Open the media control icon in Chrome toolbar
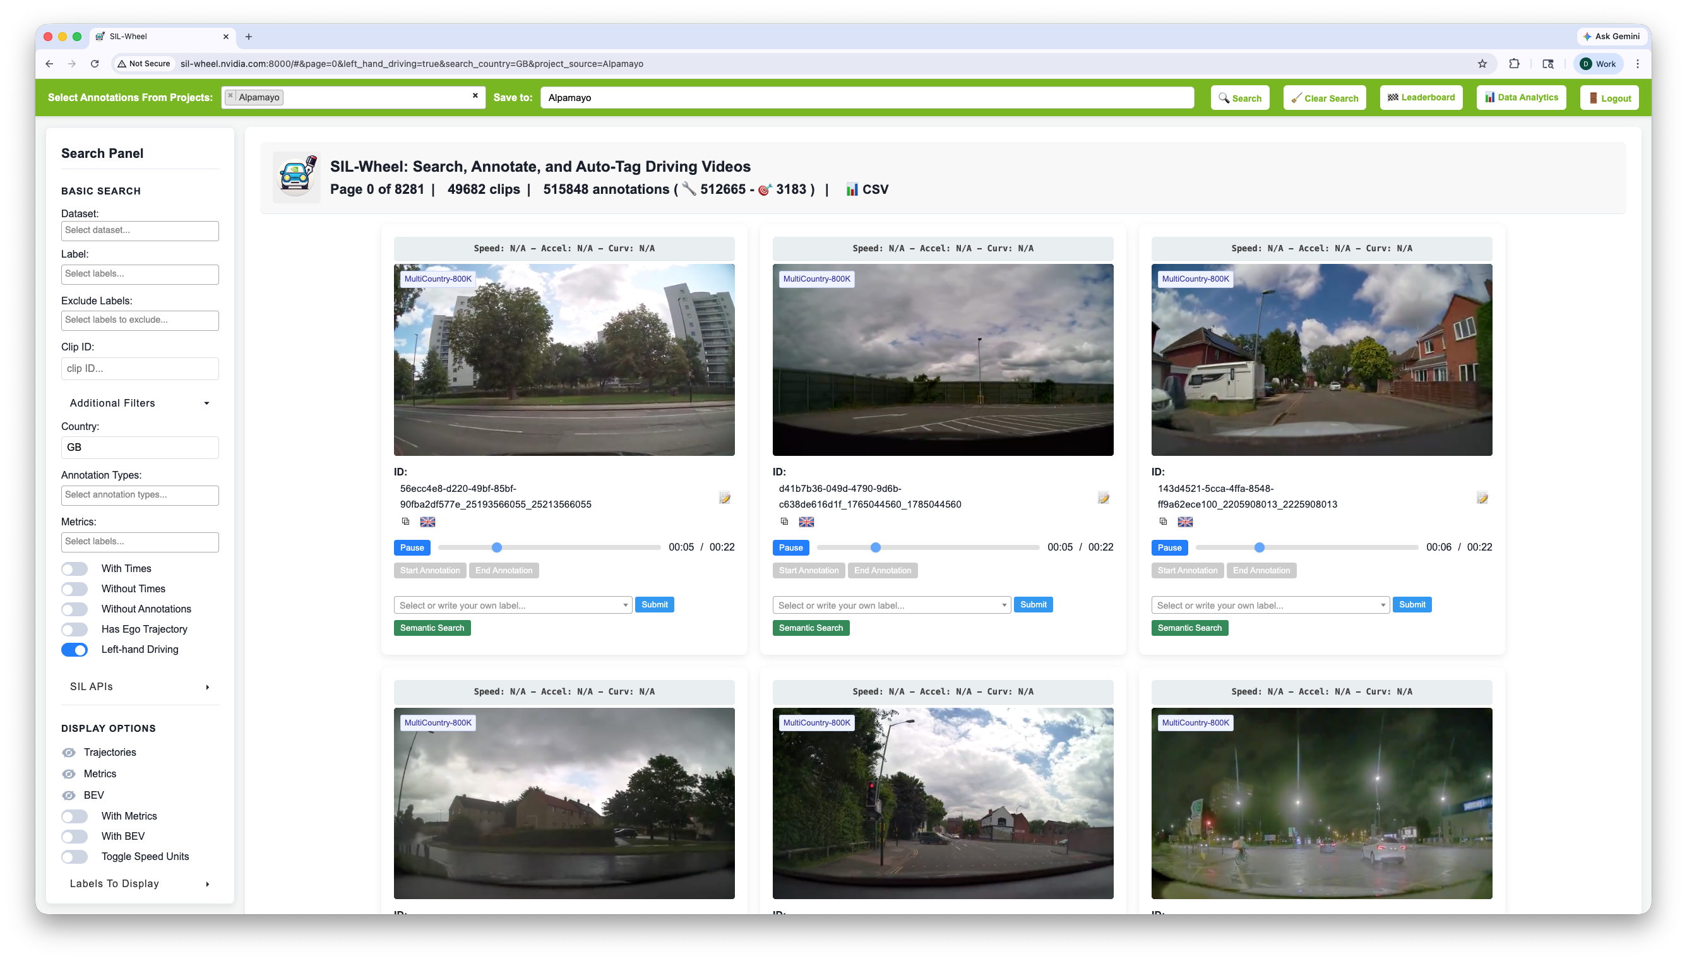 pos(1547,64)
